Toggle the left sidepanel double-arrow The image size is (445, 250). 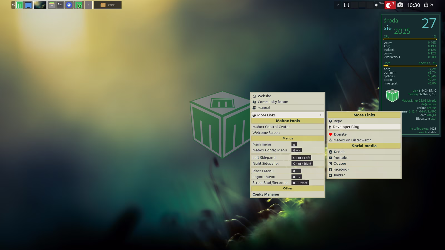point(13,5)
